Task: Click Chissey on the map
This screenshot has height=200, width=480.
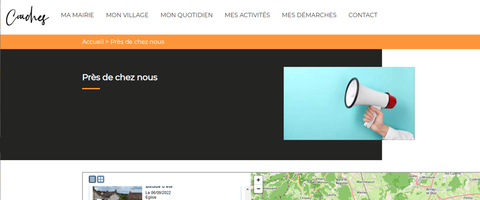Action: [306, 198]
